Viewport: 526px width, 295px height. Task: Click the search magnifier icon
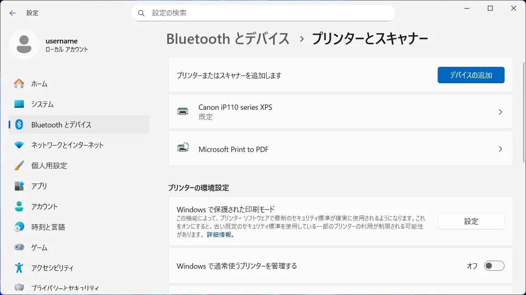pos(141,13)
